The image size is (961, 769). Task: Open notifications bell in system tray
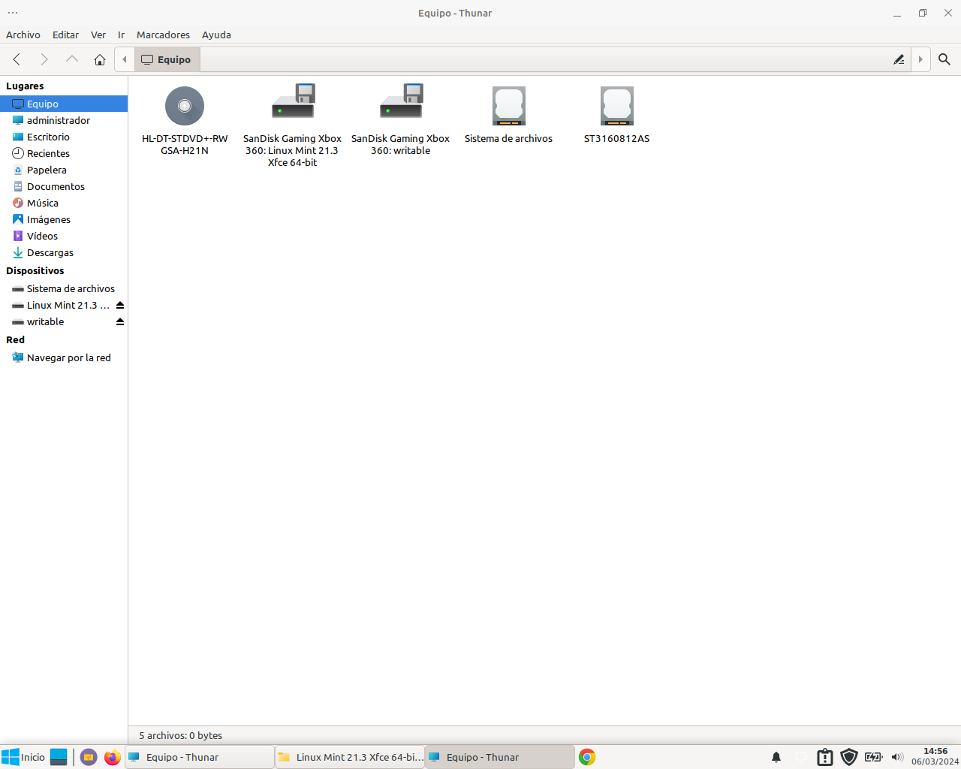pos(776,757)
